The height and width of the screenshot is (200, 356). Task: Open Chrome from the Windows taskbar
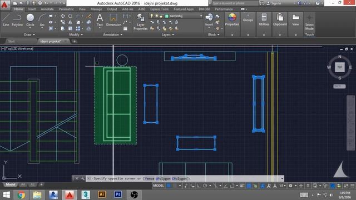(x=21, y=194)
